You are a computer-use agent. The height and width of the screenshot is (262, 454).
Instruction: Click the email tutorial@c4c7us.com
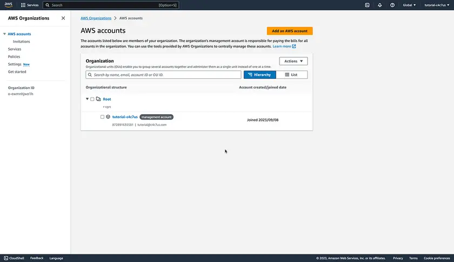[x=152, y=125]
